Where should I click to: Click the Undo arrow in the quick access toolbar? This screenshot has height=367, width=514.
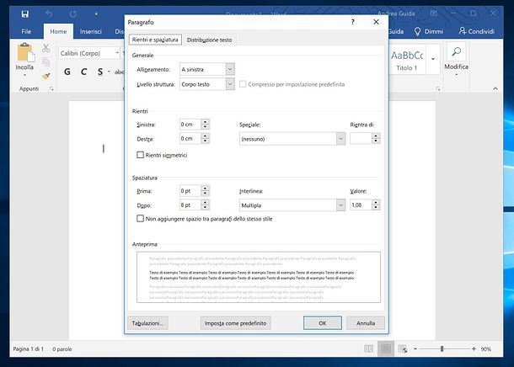[x=49, y=13]
